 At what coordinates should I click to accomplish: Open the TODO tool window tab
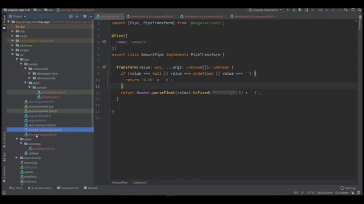(x=16, y=188)
